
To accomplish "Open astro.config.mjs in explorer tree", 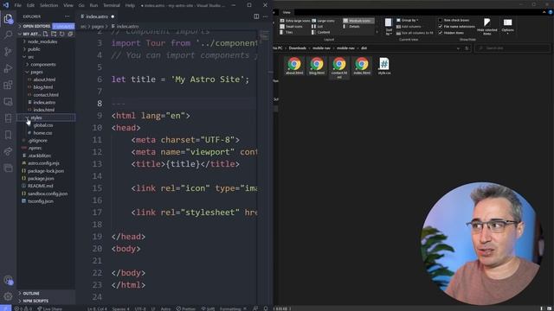I will pos(46,163).
